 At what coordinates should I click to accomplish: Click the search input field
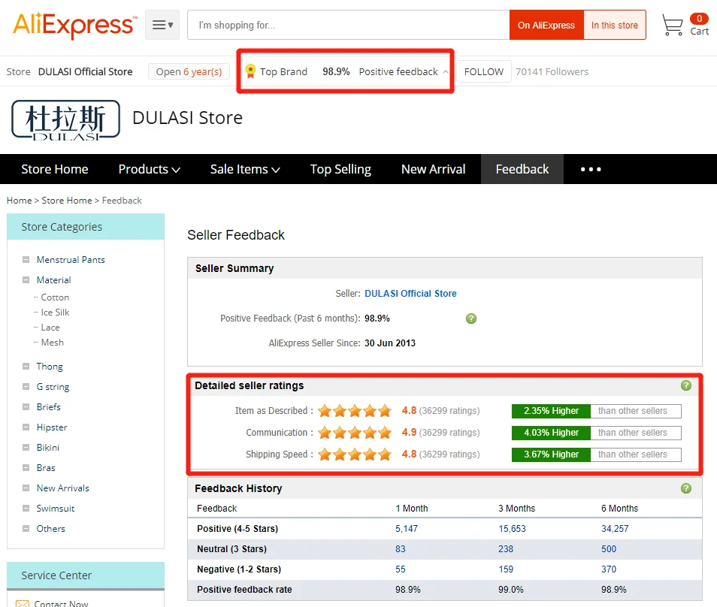349,25
